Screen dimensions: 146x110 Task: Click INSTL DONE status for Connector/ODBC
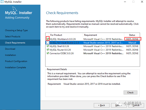[132, 53]
